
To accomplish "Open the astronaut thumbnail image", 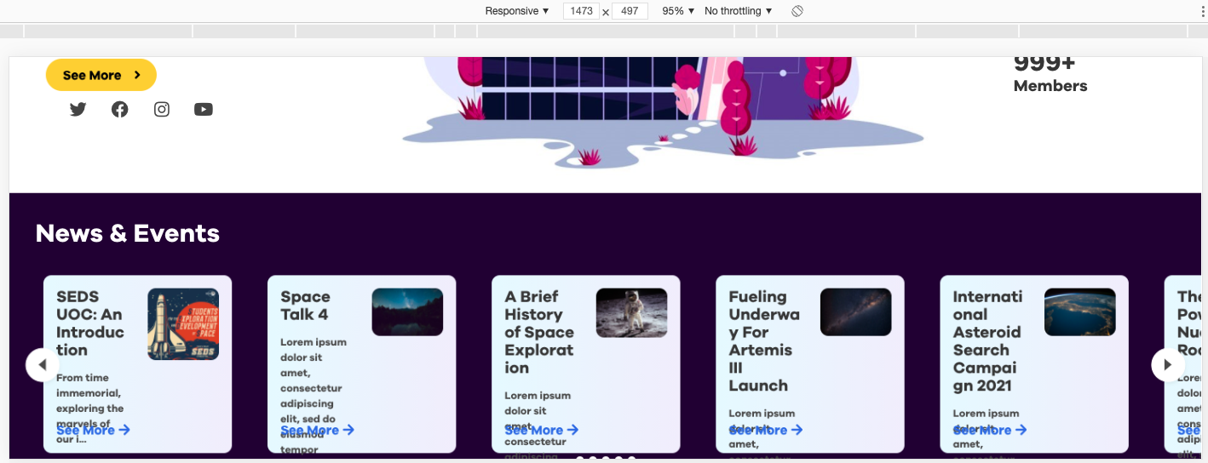I will coord(631,312).
